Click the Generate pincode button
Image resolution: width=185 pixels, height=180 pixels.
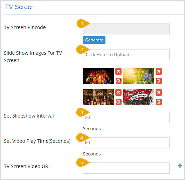(94, 40)
